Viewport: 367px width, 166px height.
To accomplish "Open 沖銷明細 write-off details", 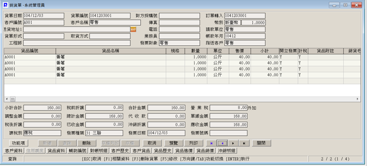I will click(x=227, y=151).
